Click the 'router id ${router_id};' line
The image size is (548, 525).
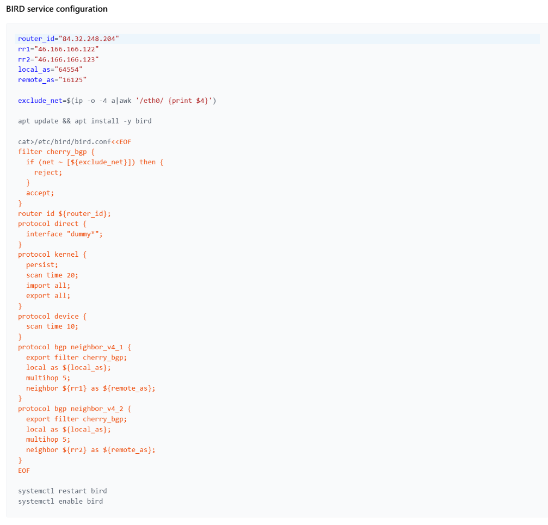[64, 214]
